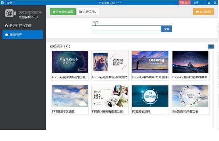Open the PPT图片排版和截图功能 wedding thumbnail
Image resolution: width=219 pixels, height=141 pixels.
pos(110,96)
